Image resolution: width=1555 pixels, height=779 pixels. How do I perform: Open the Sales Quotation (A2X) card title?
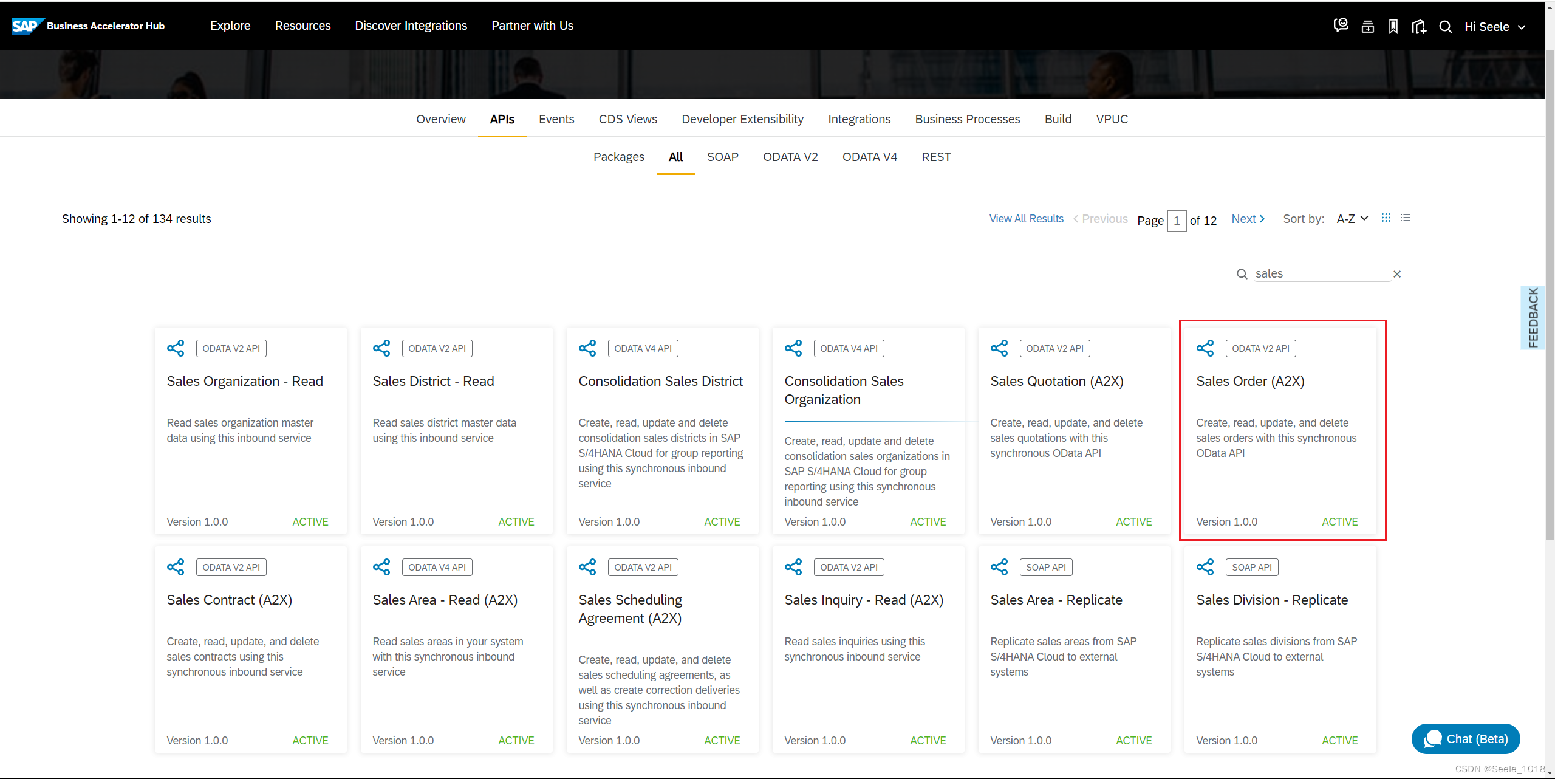(x=1057, y=381)
